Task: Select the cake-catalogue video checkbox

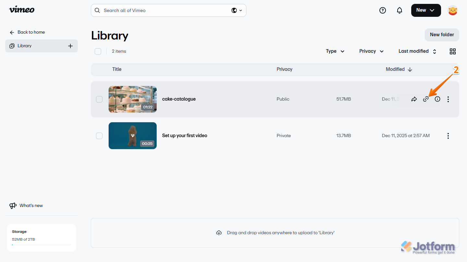Action: coord(99,99)
